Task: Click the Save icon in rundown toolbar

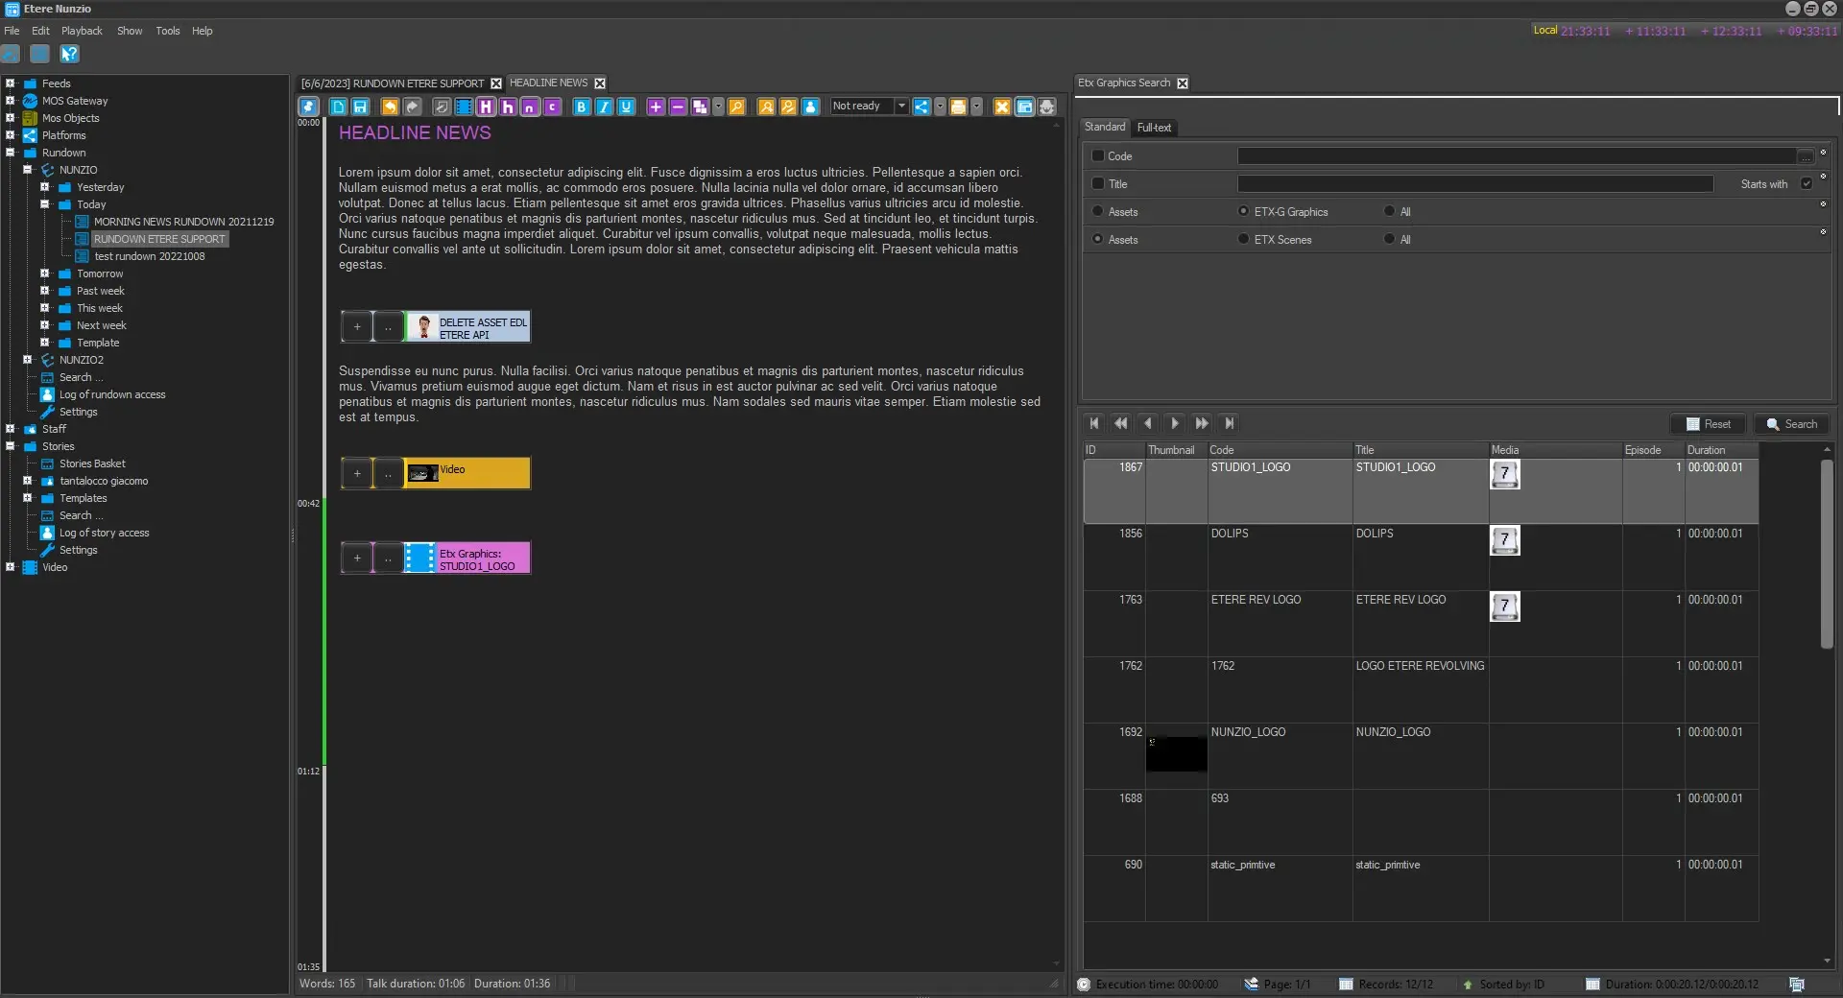Action: click(361, 107)
